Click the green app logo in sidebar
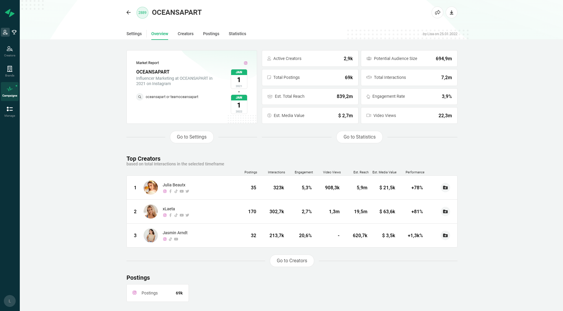Viewport: 563px width, 311px height. [10, 13]
